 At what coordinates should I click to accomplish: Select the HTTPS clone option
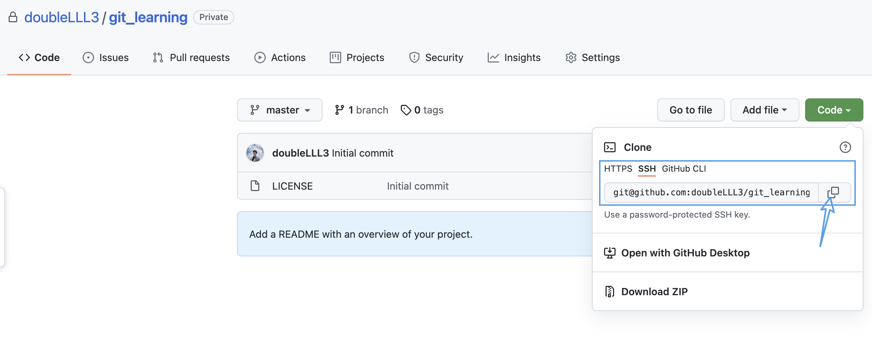(618, 169)
